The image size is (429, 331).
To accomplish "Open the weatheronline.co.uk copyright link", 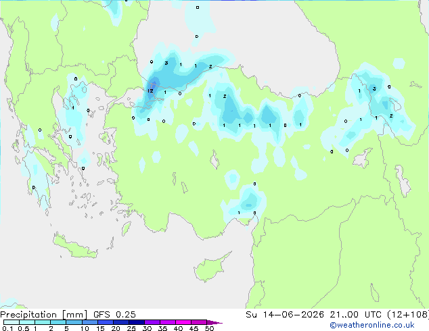I will point(372,325).
